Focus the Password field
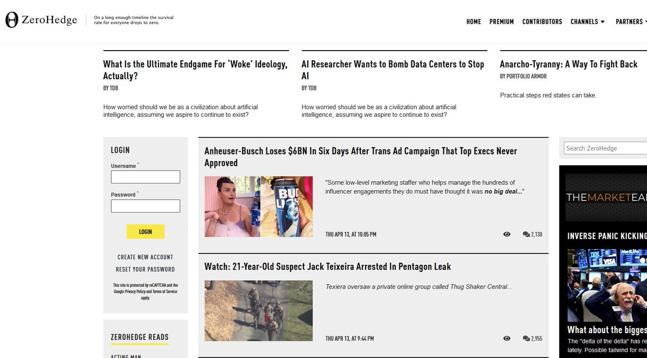The height and width of the screenshot is (358, 647). coord(146,206)
